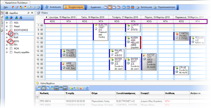Image resolution: width=211 pixels, height=108 pixels.
Task: Uncheck the NTA checkbox
Action: click(x=11, y=34)
